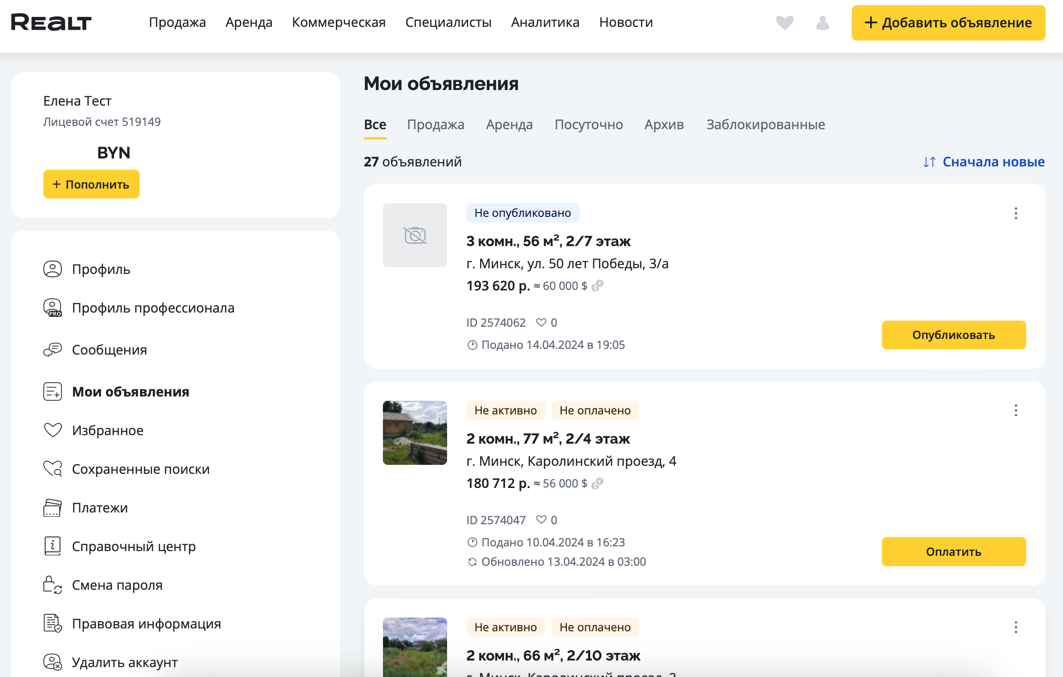The image size is (1063, 677).
Task: Click the heart counter on listing ID 2574047
Action: [x=547, y=520]
